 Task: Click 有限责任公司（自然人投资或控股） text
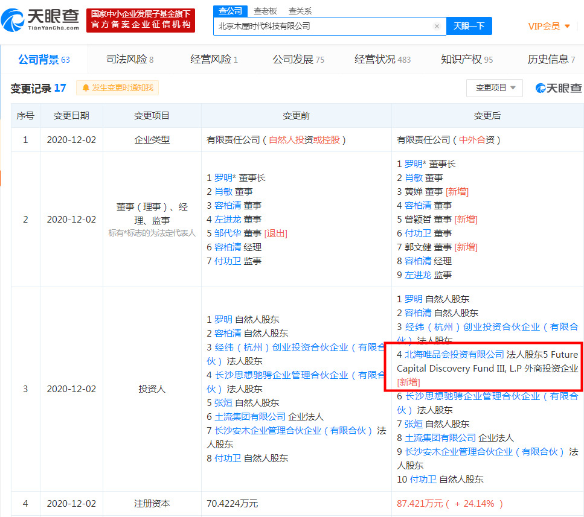(277, 140)
